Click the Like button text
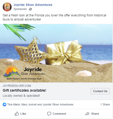 coord(23,114)
